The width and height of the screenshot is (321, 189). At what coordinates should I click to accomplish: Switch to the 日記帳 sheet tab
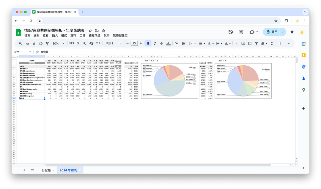[x=46, y=170]
